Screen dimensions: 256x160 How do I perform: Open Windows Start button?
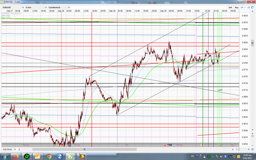(x=5, y=157)
